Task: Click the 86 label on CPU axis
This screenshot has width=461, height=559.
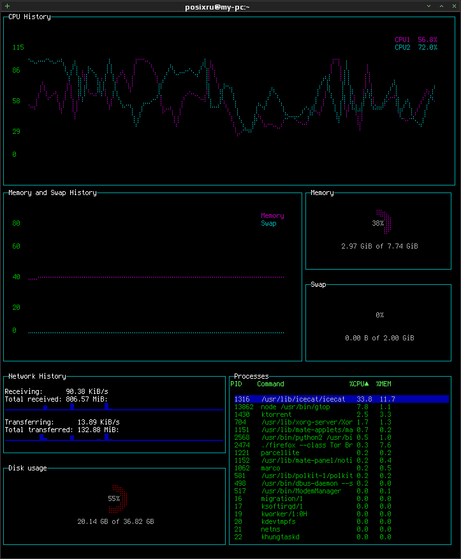Action: [x=16, y=70]
